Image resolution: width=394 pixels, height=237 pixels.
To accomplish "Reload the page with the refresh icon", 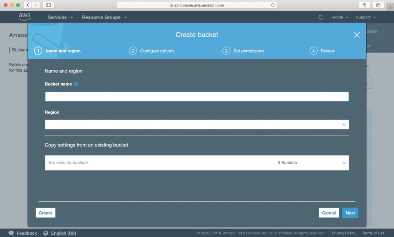I will pyautogui.click(x=273, y=5).
